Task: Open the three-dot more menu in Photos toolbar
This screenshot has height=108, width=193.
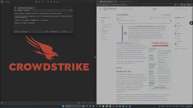Action: (x=60, y=2)
